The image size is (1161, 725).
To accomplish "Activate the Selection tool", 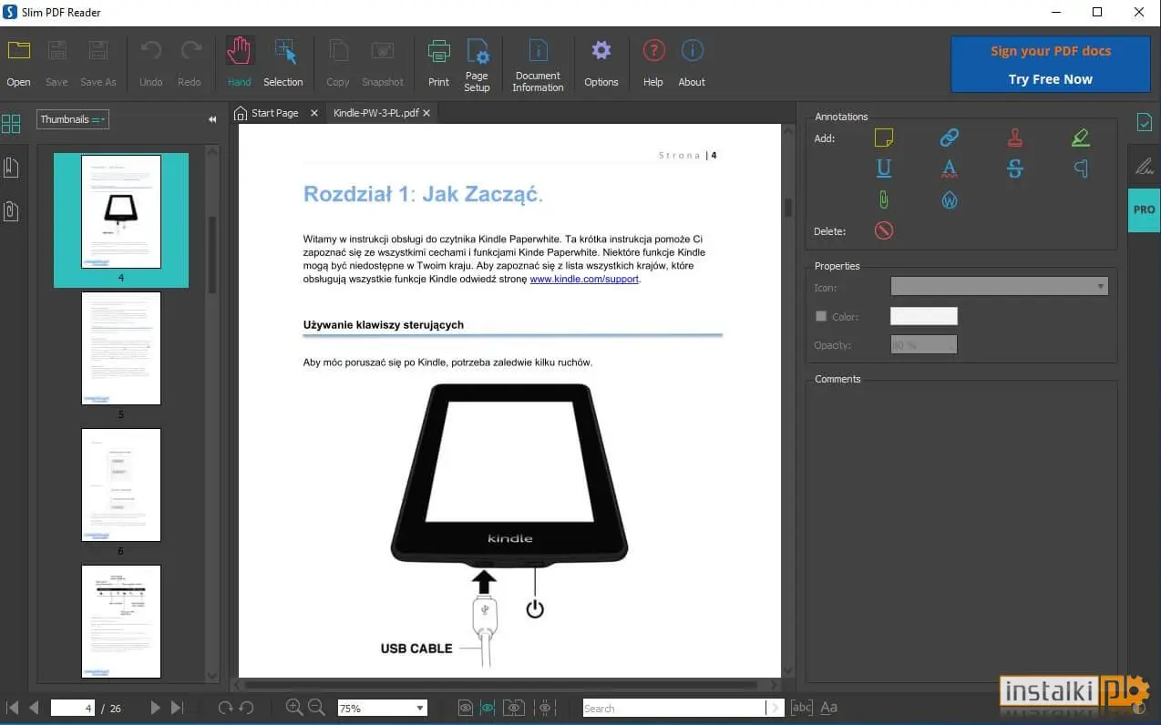I will click(283, 62).
